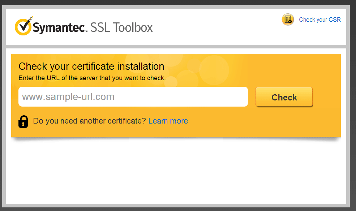356x211 pixels.
Task: Click the yellow Check button
Action: coord(284,97)
